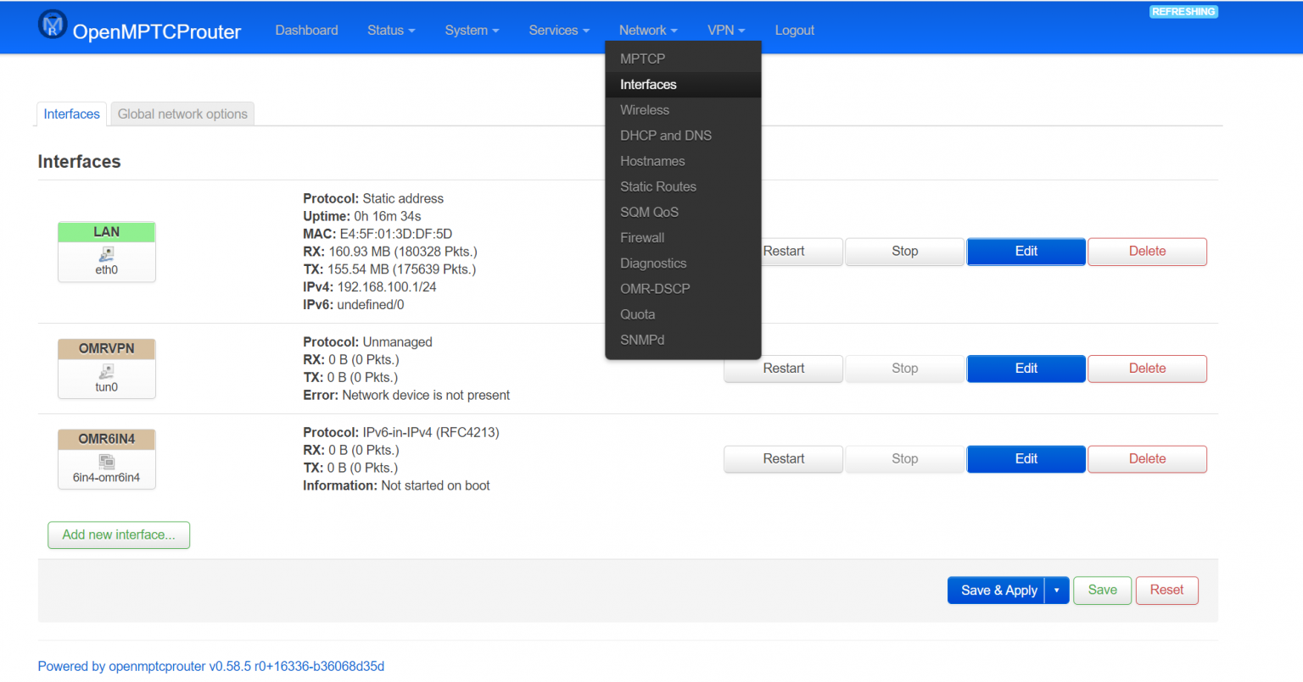Screen dimensions: 1303x682
Task: Open the System dropdown menu
Action: click(472, 30)
